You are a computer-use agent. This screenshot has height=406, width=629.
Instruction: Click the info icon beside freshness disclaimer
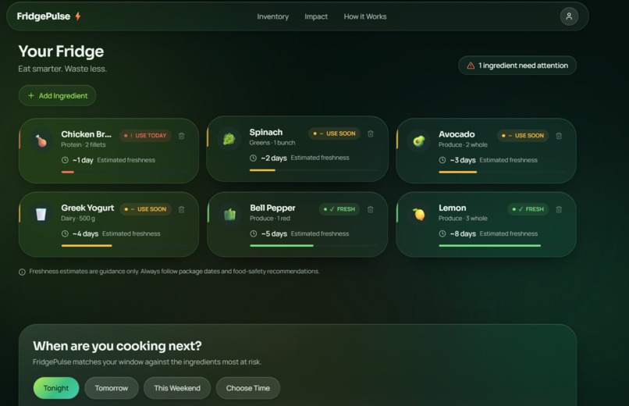[22, 272]
